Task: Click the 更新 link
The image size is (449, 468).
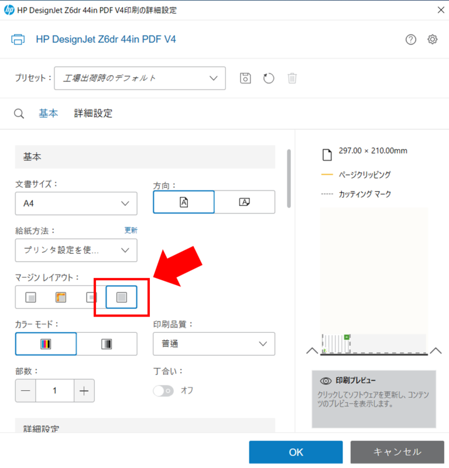Action: tap(131, 230)
